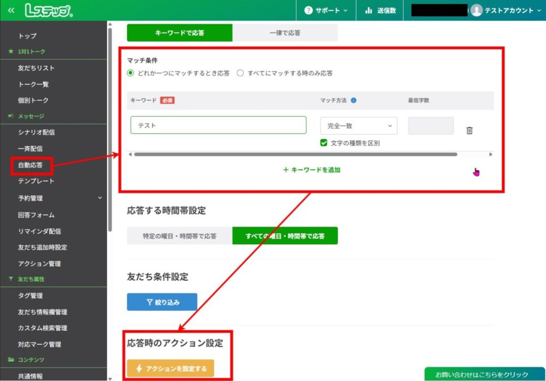Toggle 文字の種類を区別 checkbox

pyautogui.click(x=324, y=143)
